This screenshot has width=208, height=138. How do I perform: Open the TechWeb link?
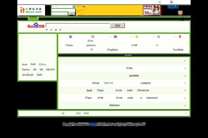point(178,50)
